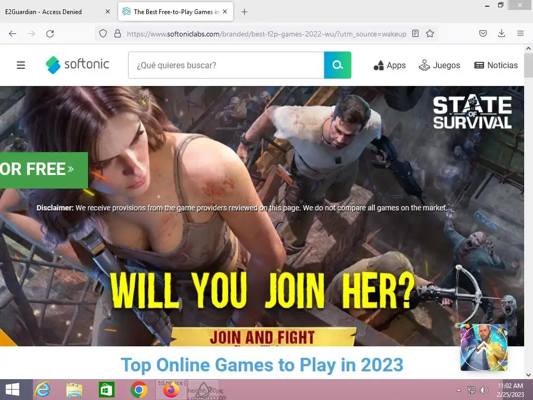Image resolution: width=533 pixels, height=400 pixels.
Task: Launch Internet Explorer from taskbar
Action: 43,390
